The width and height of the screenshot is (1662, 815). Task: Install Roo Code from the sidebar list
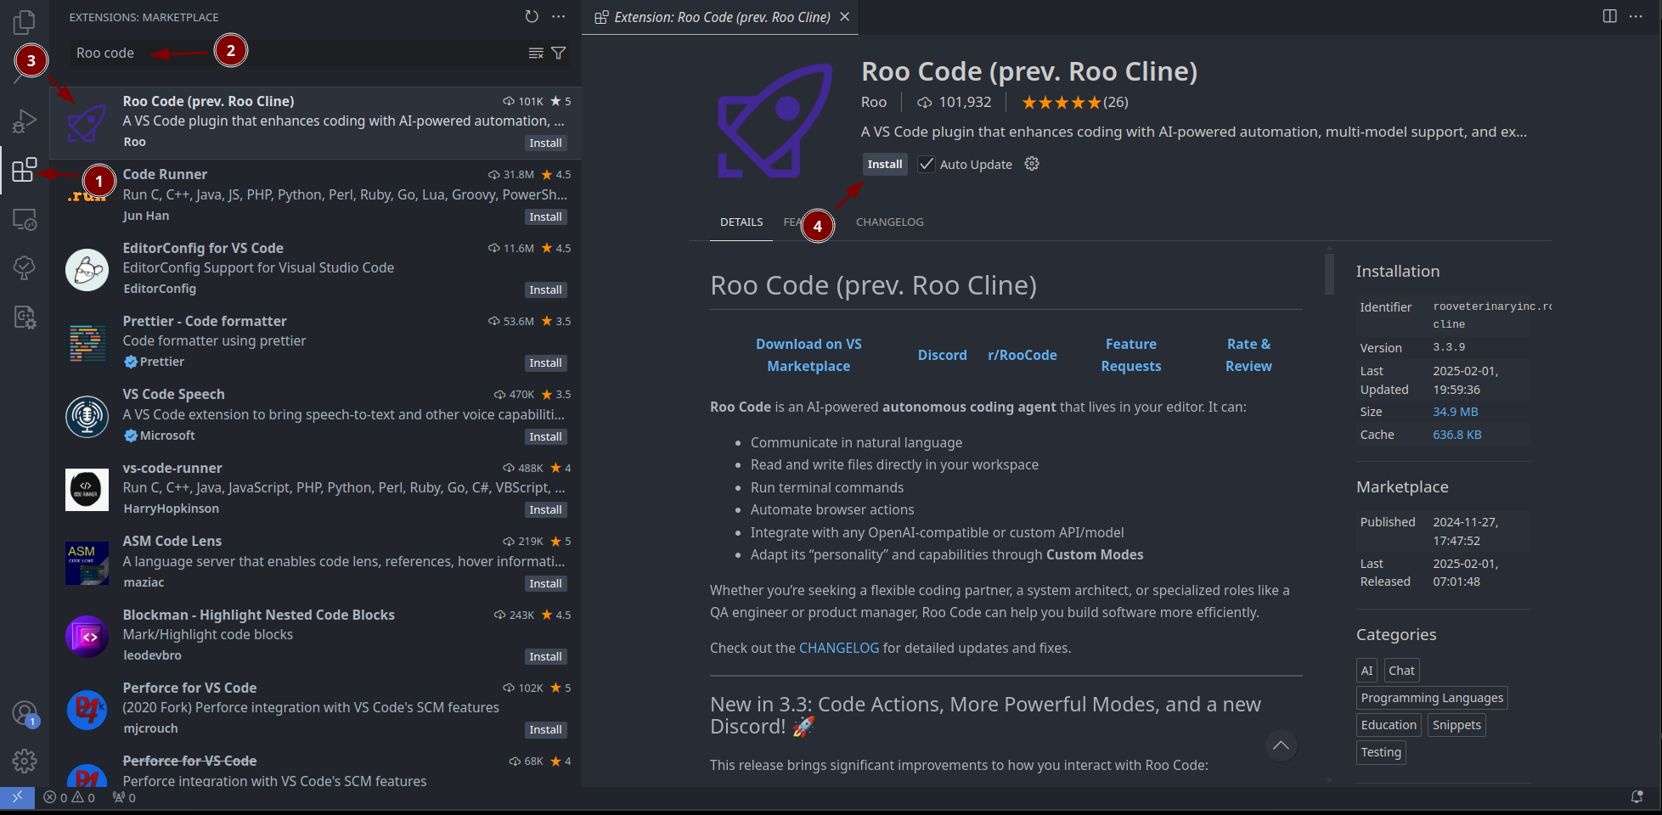(545, 143)
